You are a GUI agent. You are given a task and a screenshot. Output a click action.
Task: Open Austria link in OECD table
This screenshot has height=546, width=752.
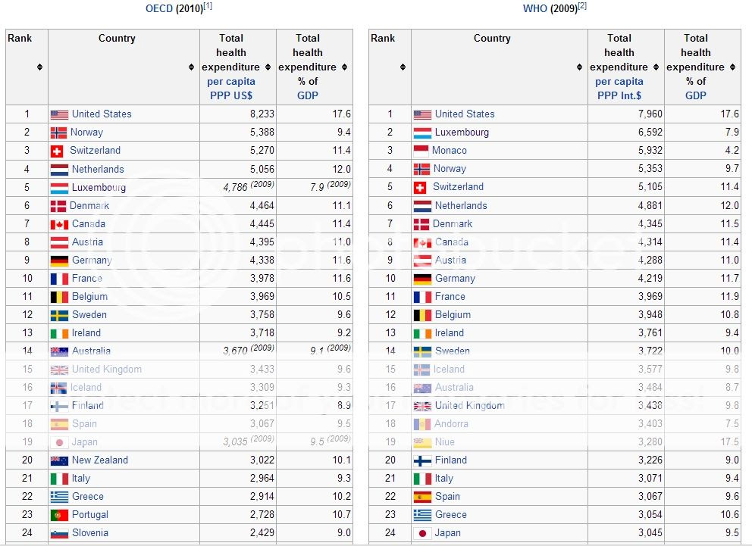click(x=87, y=242)
